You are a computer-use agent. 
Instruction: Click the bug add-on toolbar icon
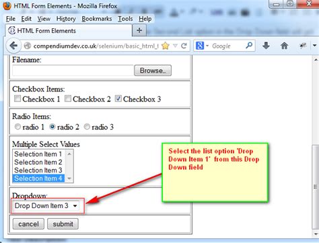tap(303, 46)
